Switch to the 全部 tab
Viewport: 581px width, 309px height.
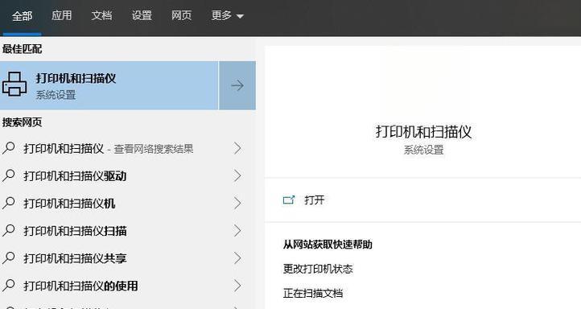[x=22, y=16]
